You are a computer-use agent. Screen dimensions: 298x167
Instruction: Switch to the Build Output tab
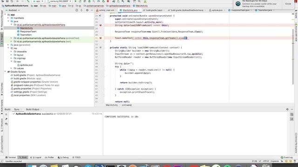(33, 109)
